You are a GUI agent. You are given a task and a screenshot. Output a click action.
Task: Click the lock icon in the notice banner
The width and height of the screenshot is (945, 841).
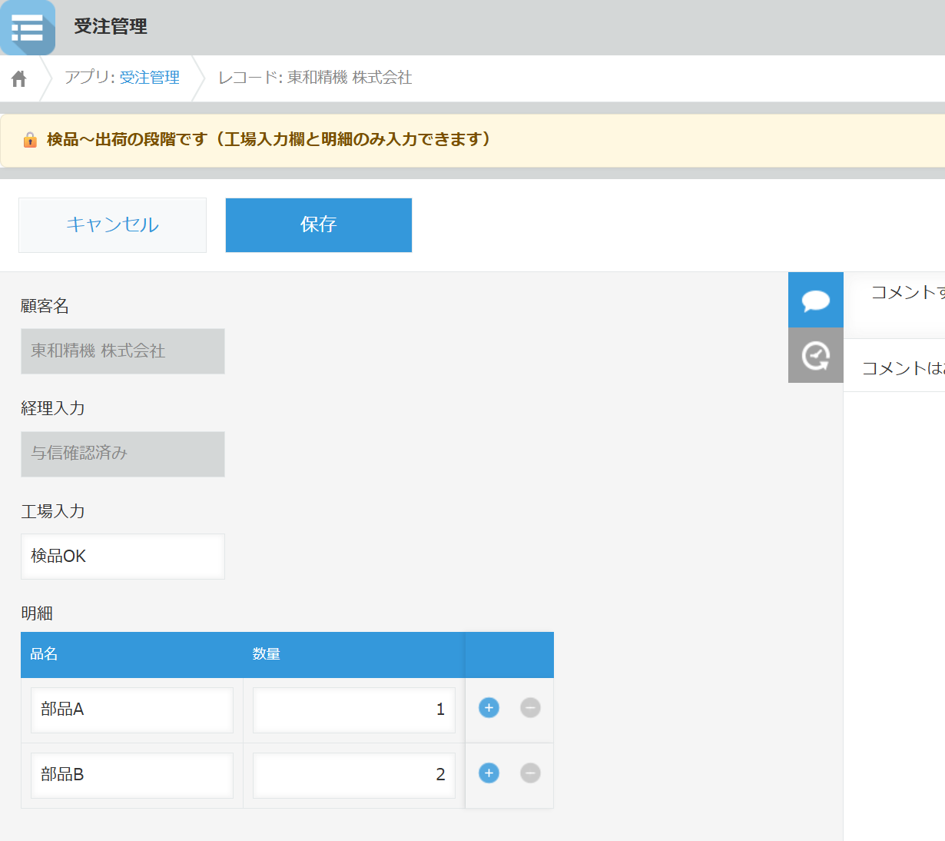click(x=30, y=139)
